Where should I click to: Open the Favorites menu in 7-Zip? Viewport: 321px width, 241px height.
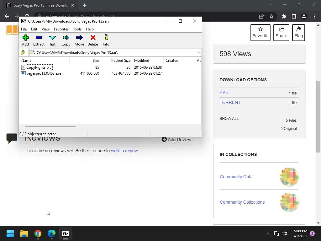pos(61,29)
